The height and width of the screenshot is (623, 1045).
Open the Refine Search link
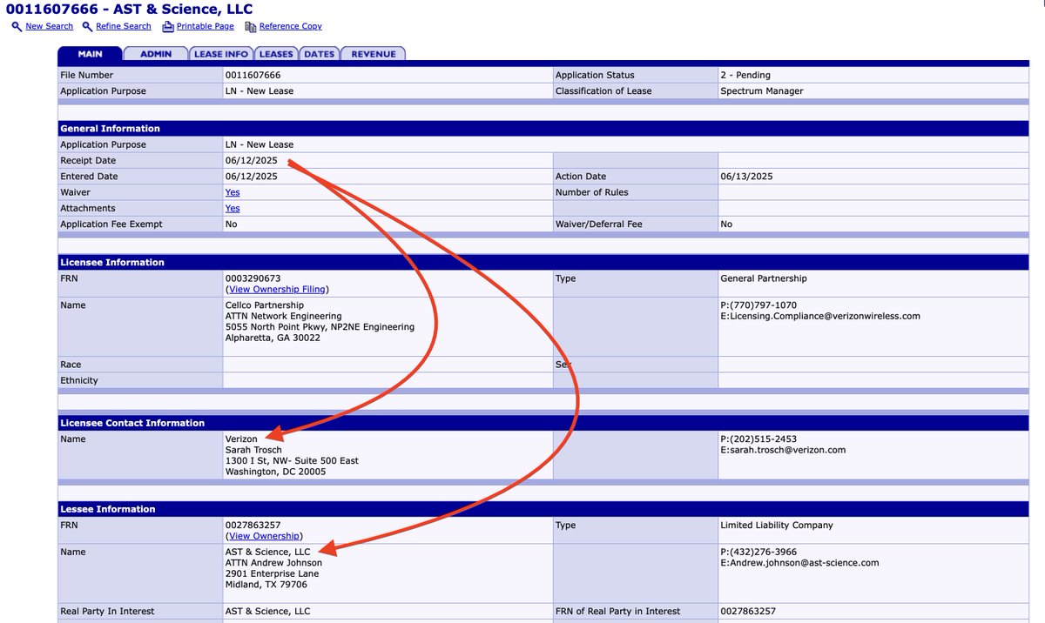coord(124,26)
